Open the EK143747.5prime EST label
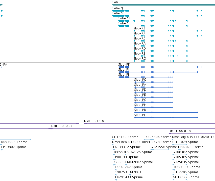The width and height of the screenshot is (215, 181). tap(129, 167)
